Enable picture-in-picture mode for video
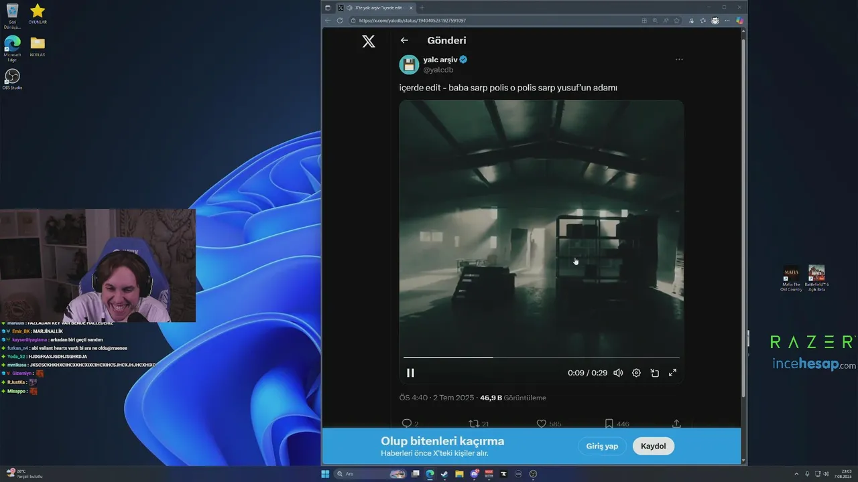The width and height of the screenshot is (858, 482). [x=655, y=373]
